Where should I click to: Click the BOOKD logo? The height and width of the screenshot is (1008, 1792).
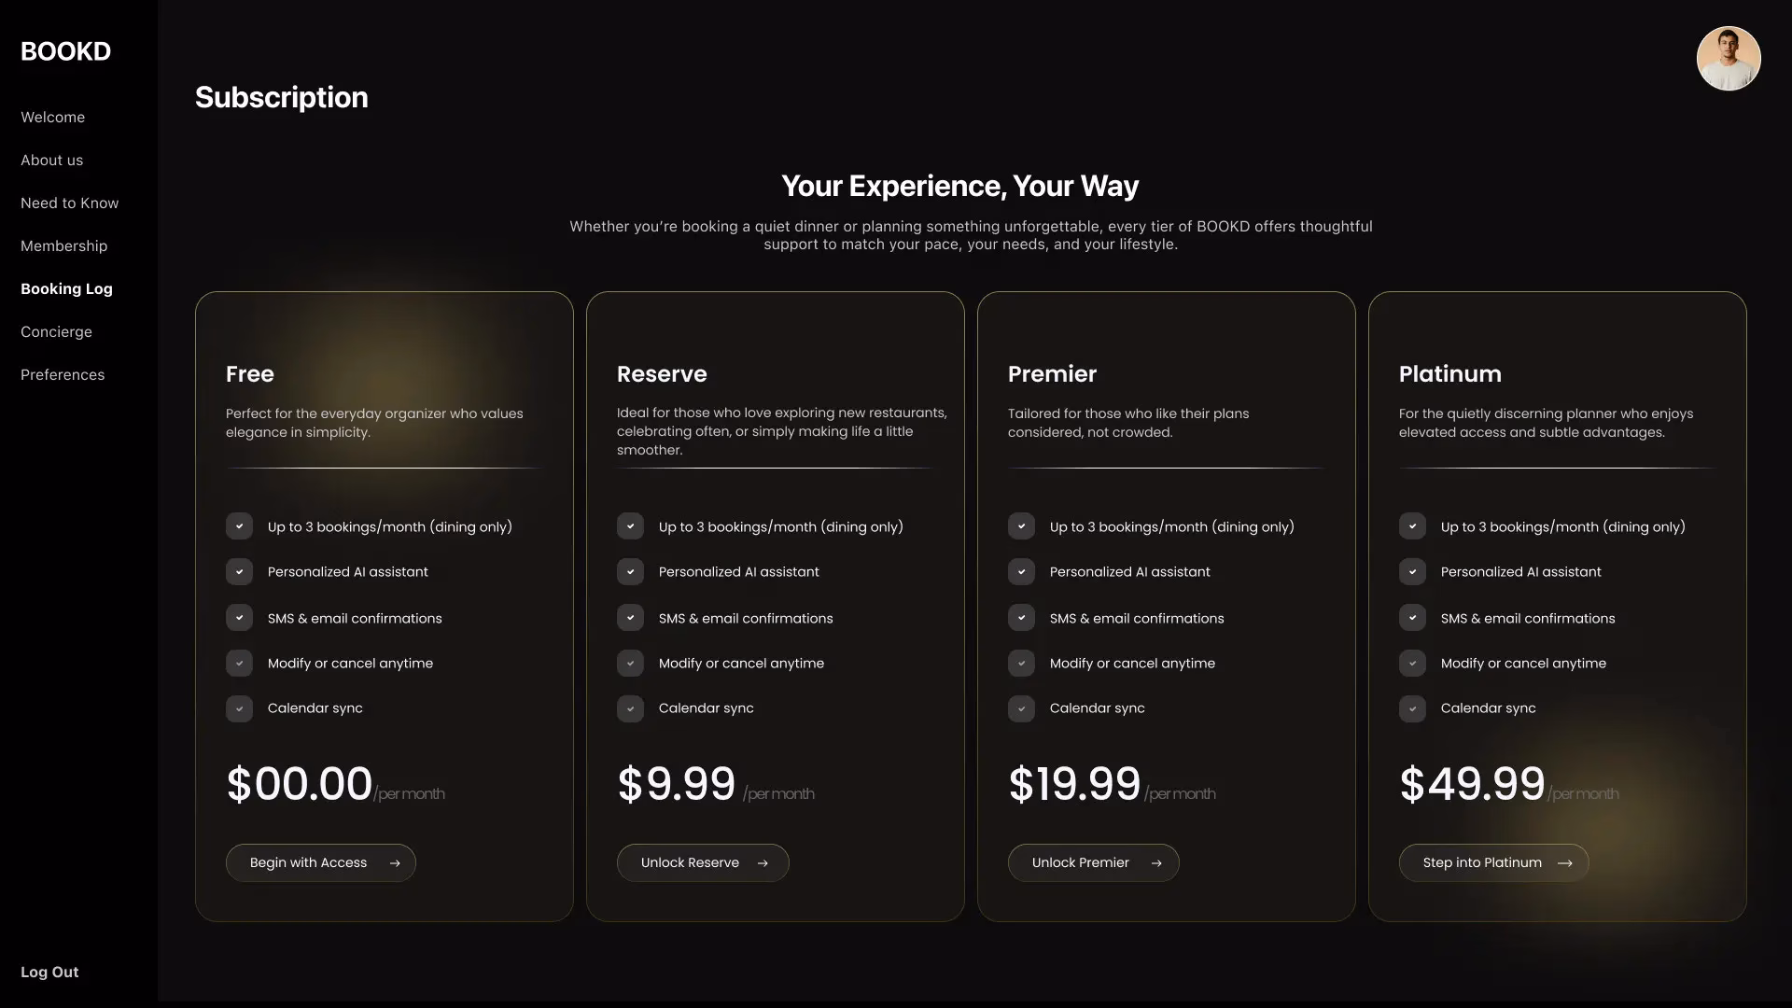[x=65, y=51]
